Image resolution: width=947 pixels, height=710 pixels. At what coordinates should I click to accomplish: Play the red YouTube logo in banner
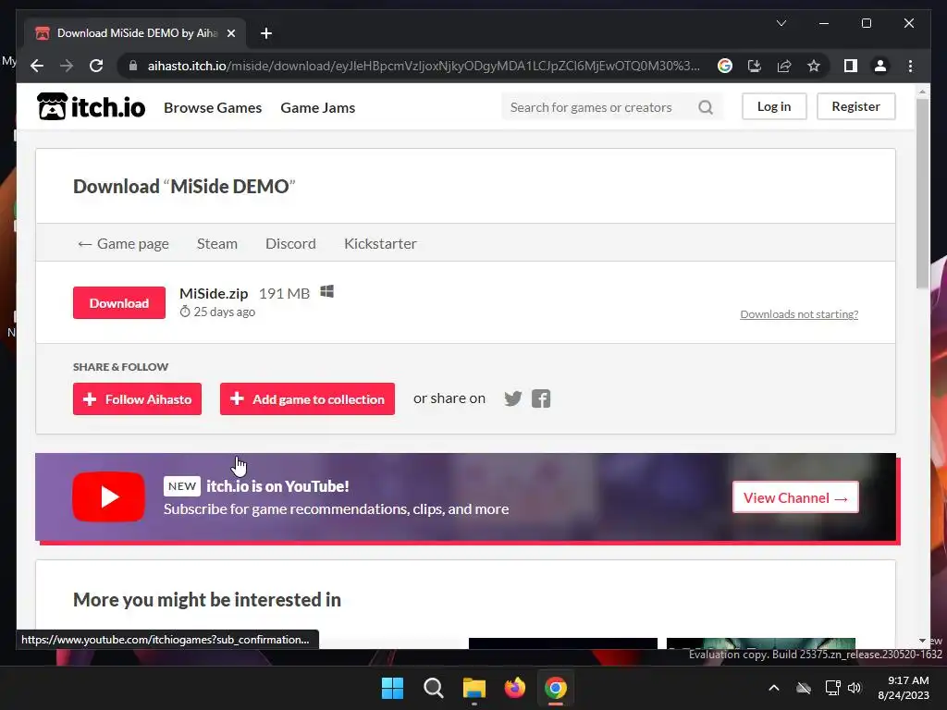click(x=109, y=496)
